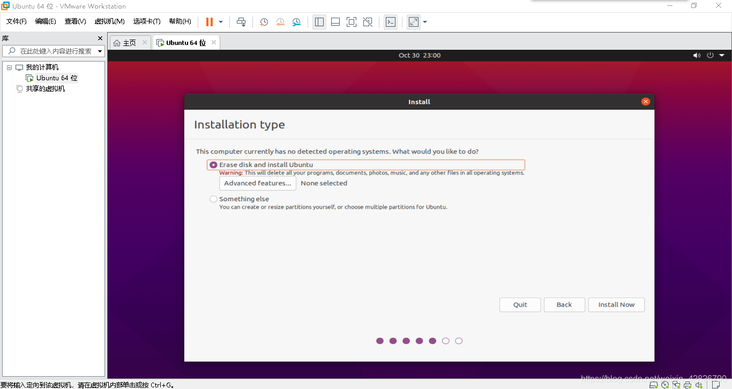
Task: Select 共享的虚拟机 in the library tree
Action: click(46, 89)
